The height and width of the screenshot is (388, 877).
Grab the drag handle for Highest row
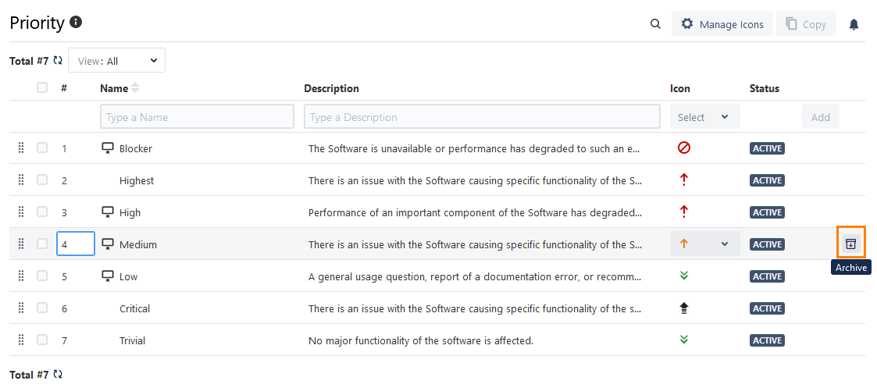[x=21, y=180]
